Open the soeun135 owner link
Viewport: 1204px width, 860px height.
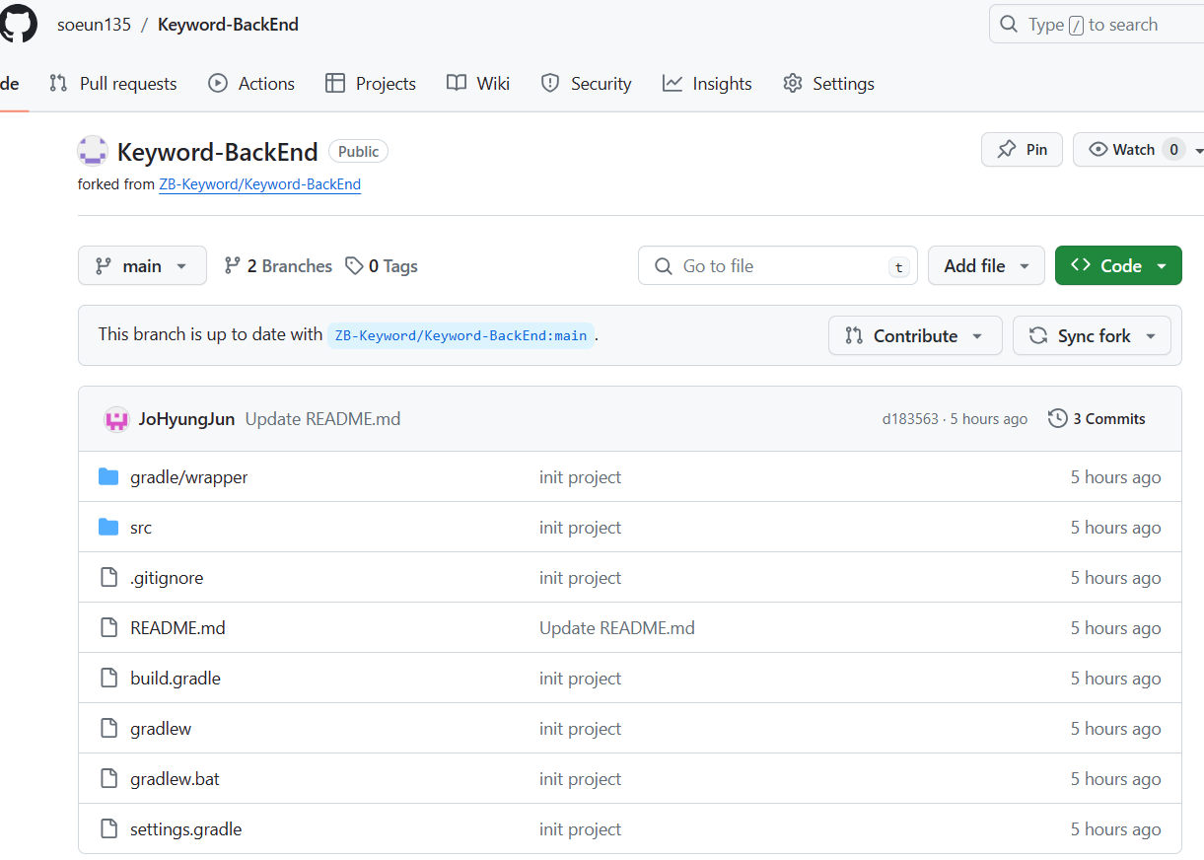[x=94, y=25]
